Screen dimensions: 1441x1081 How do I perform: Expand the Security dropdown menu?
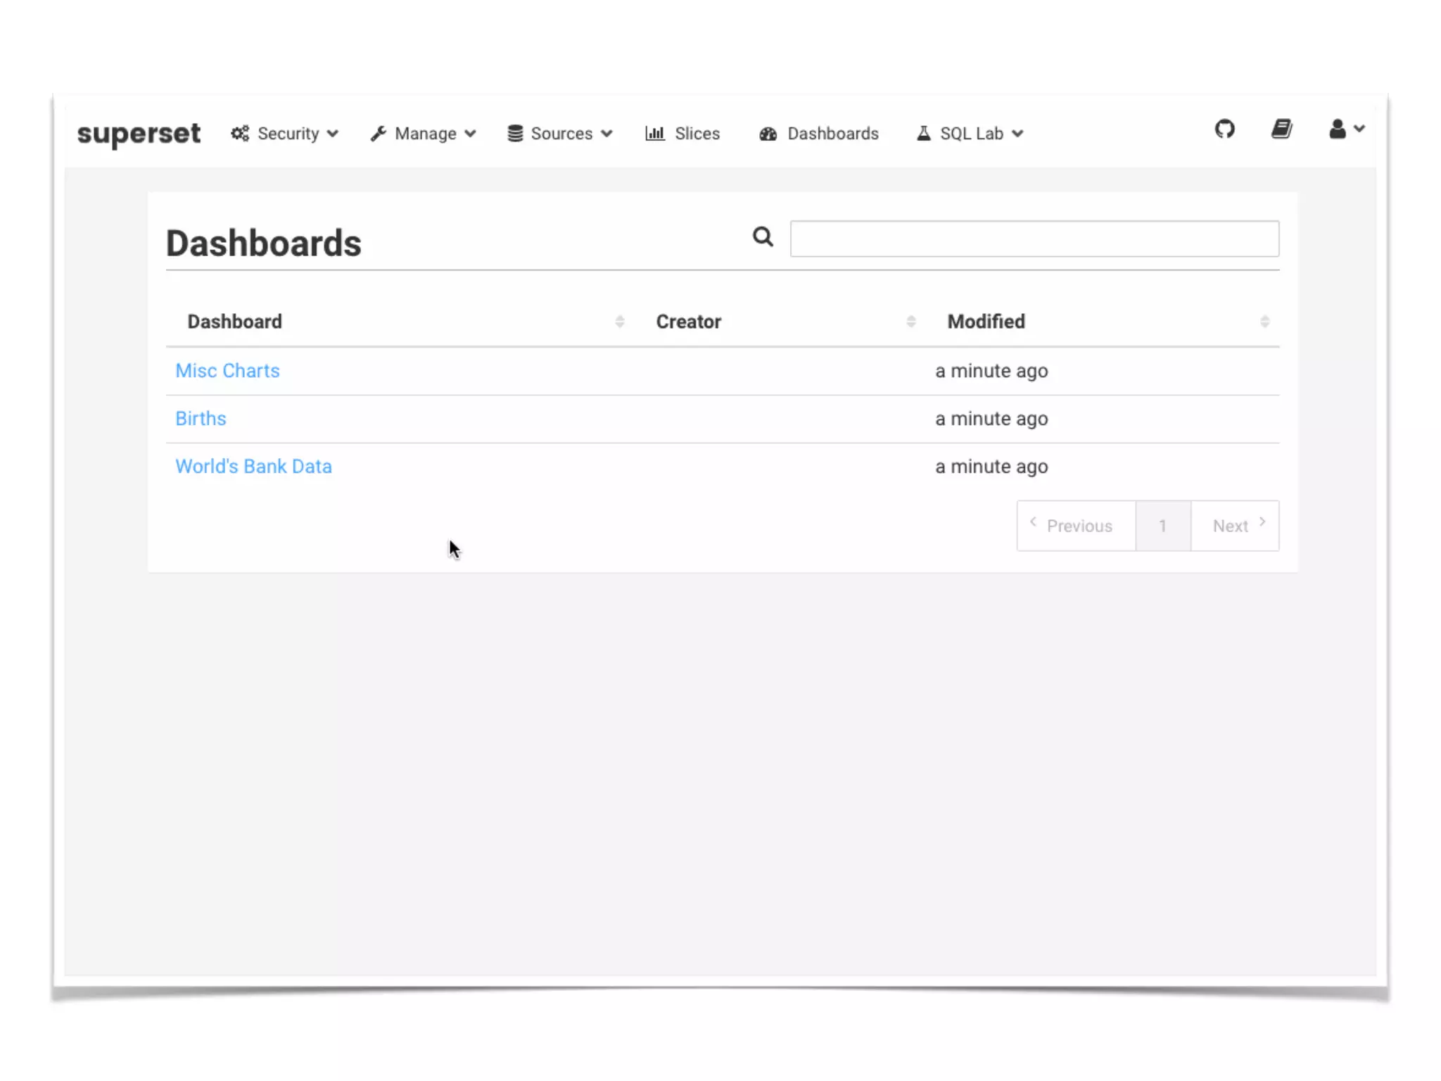click(x=285, y=134)
